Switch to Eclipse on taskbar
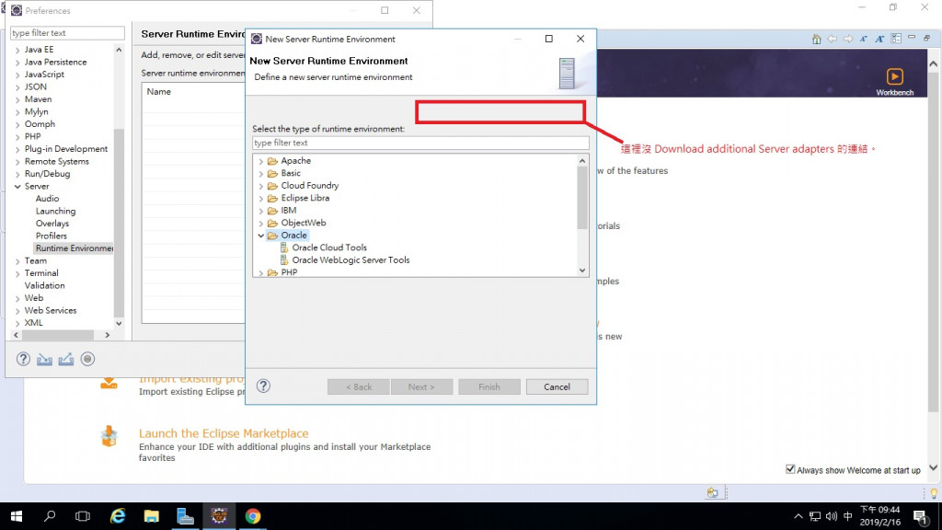This screenshot has width=942, height=530. click(x=219, y=516)
